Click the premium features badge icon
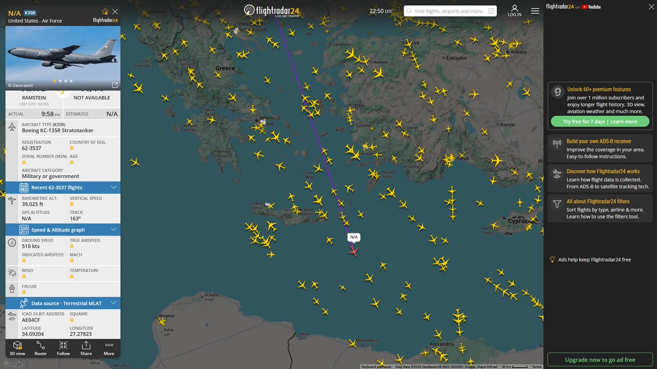This screenshot has width=657, height=369. (557, 91)
